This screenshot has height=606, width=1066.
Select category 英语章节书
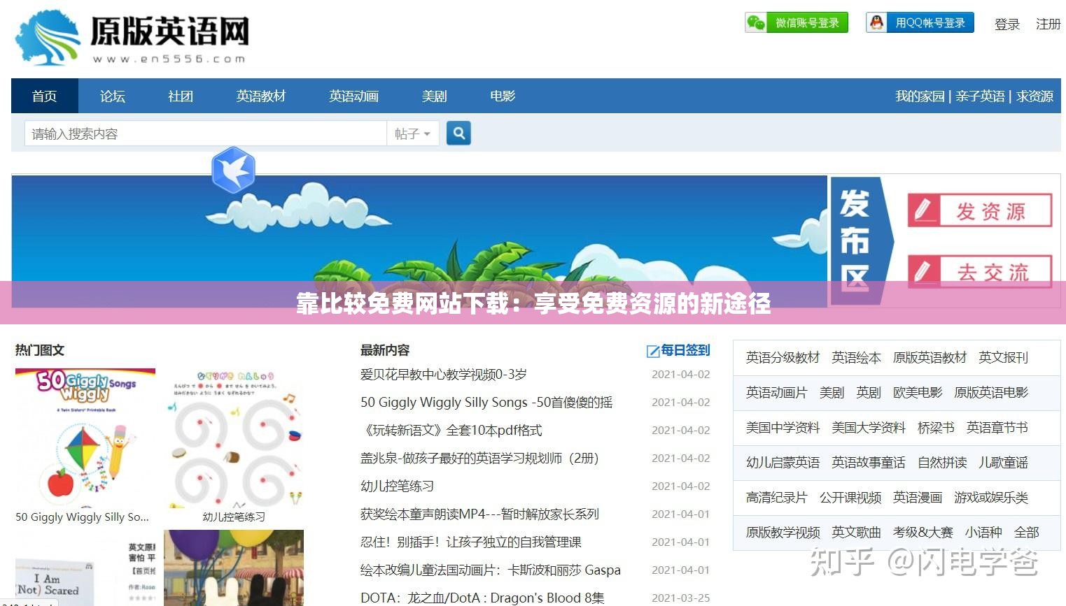click(997, 428)
